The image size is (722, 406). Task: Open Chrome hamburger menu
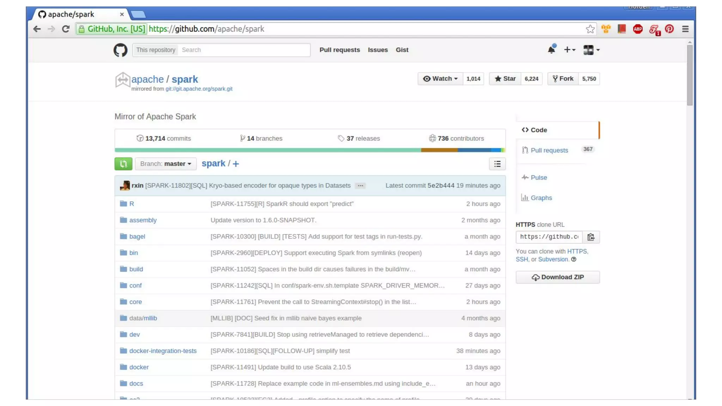[x=685, y=29]
